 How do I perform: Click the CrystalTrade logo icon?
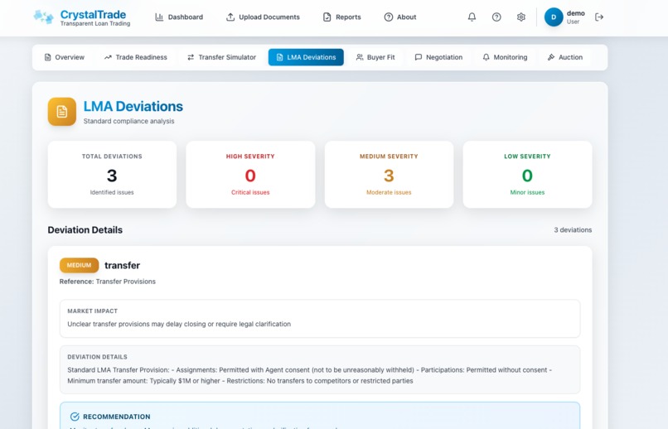[43, 17]
